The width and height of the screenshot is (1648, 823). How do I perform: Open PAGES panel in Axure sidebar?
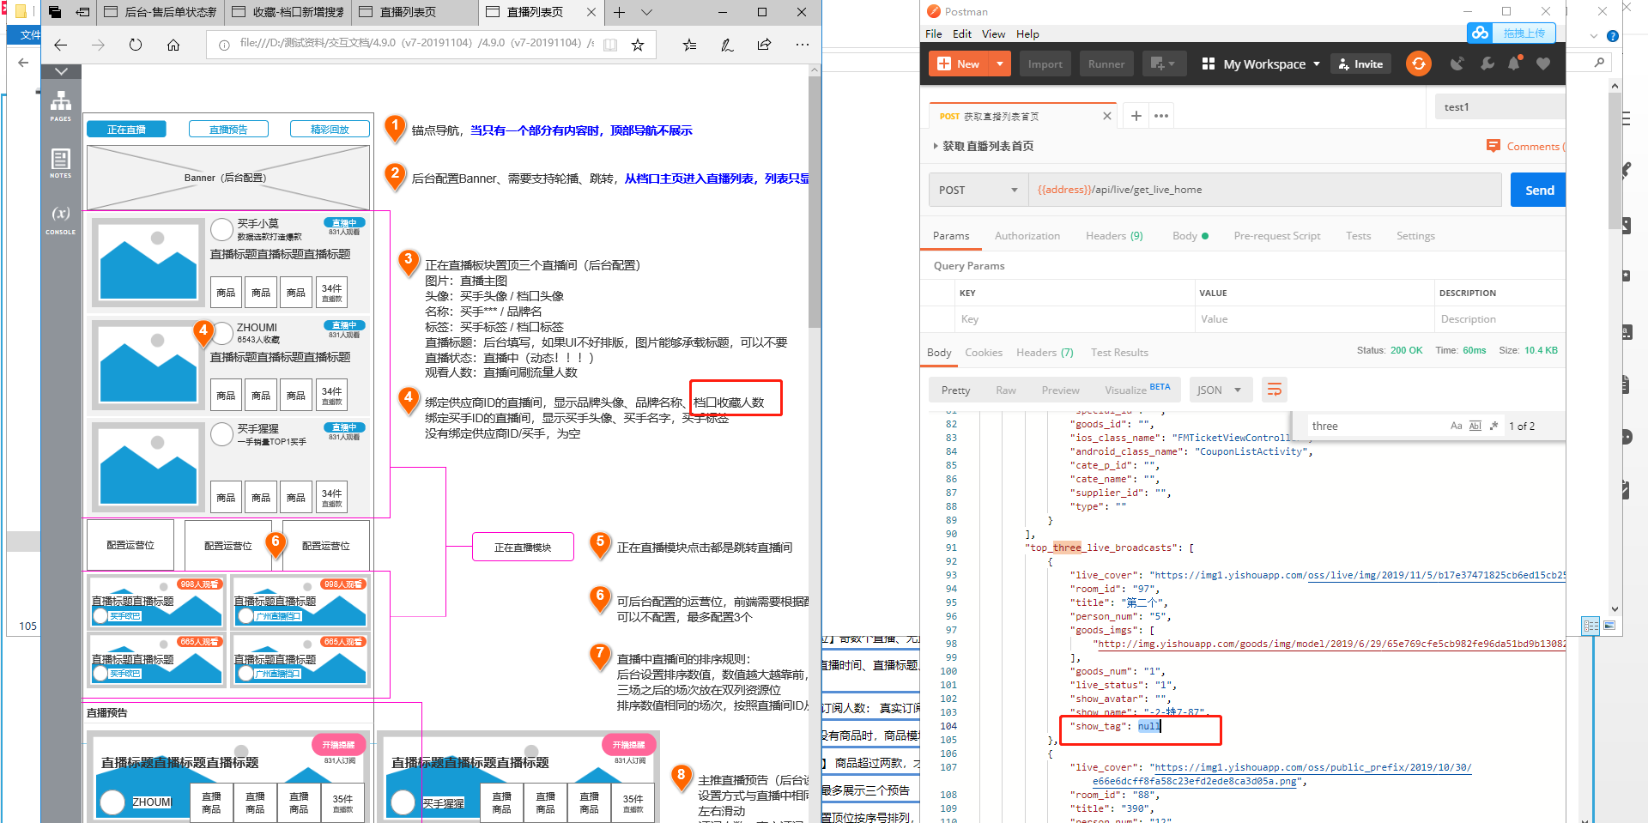60,106
